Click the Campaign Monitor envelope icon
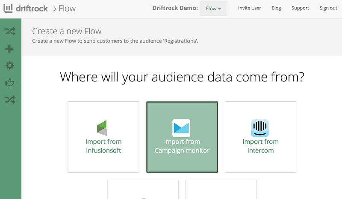The image size is (342, 199). point(181,128)
